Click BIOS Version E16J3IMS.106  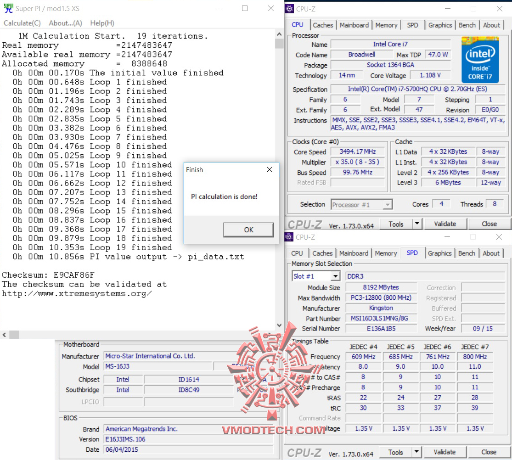(188, 439)
